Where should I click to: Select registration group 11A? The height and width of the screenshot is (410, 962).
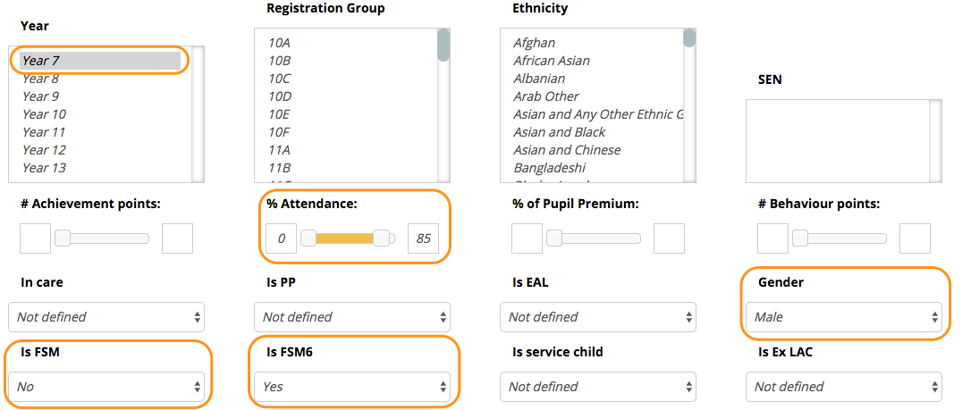279,150
